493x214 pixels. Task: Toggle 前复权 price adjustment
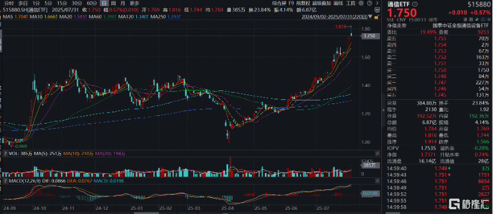pos(303,3)
